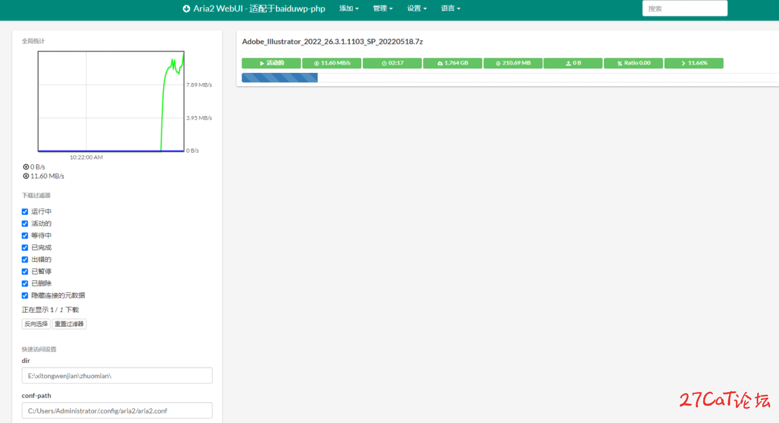Click the 7.89 MB/s graph axis label
779x423 pixels.
click(x=199, y=85)
